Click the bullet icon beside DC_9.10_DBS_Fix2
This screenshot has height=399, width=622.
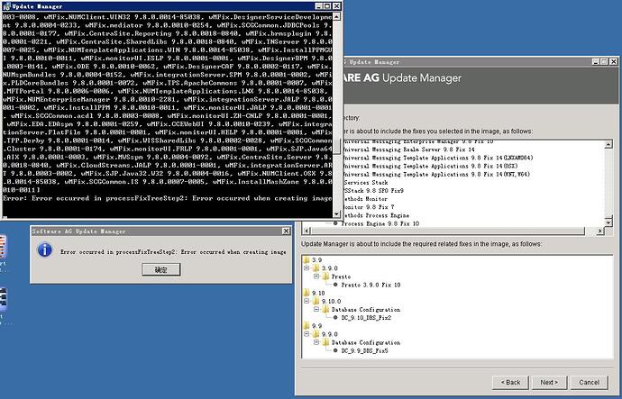coord(335,318)
